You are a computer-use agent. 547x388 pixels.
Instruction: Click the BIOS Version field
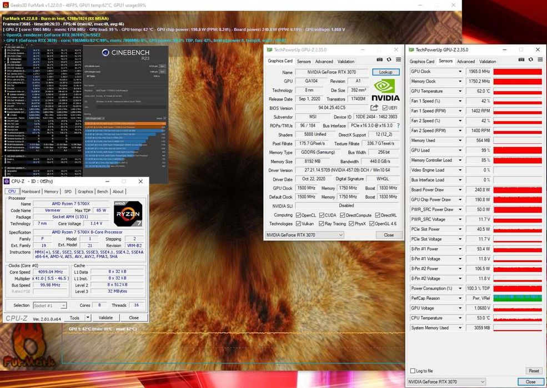pyautogui.click(x=332, y=108)
